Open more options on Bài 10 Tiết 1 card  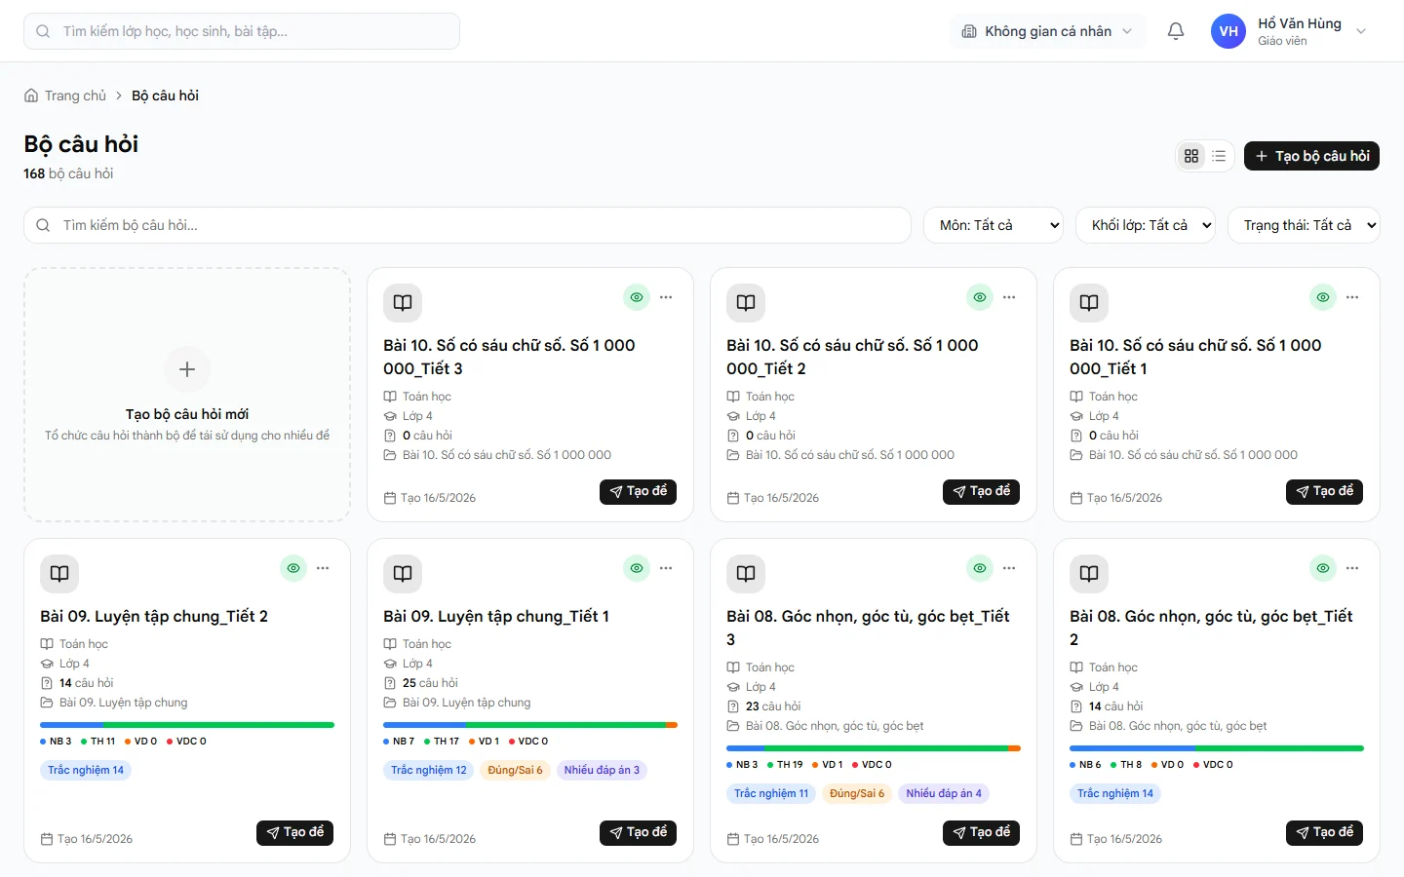[1352, 297]
